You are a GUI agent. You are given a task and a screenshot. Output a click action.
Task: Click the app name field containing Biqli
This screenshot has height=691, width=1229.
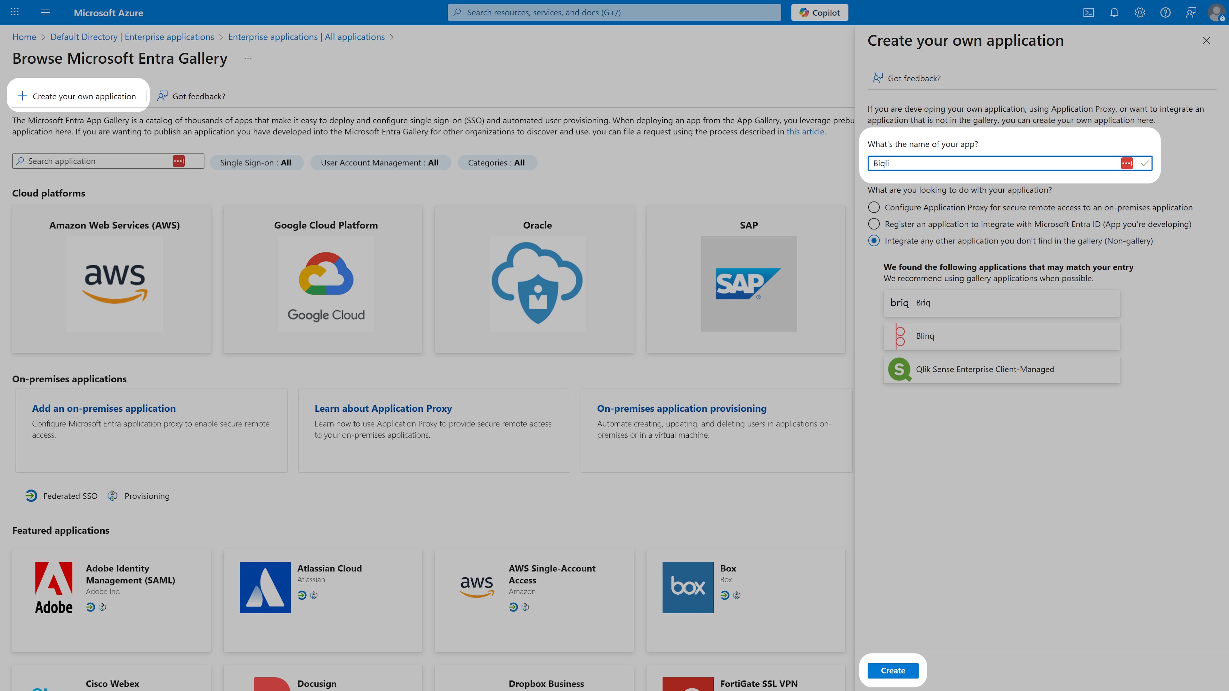click(x=1009, y=163)
